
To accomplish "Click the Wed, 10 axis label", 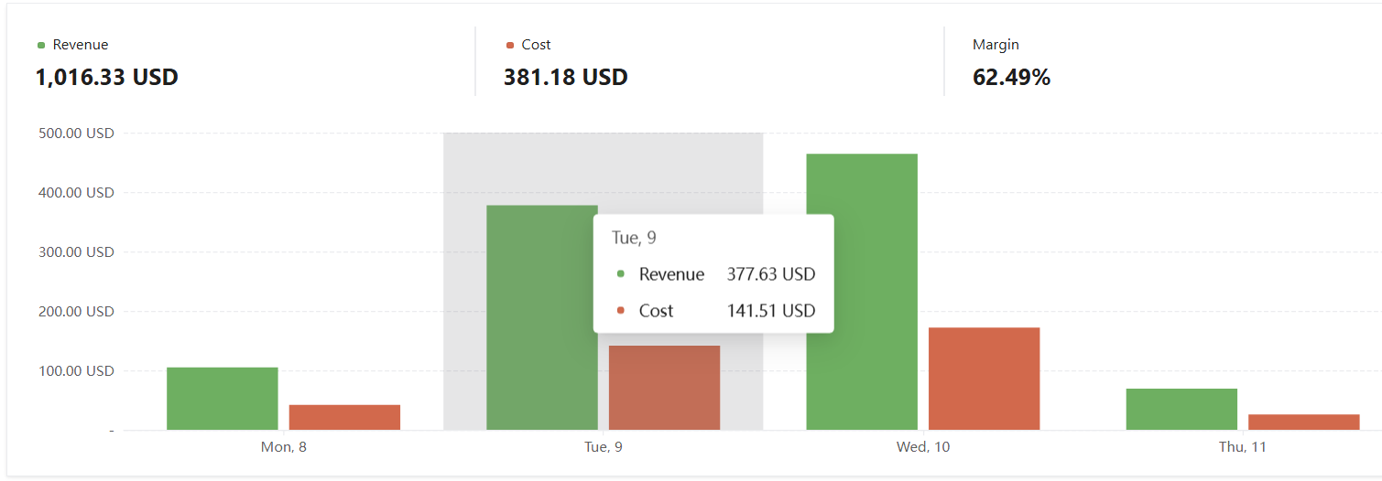I will pos(923,447).
